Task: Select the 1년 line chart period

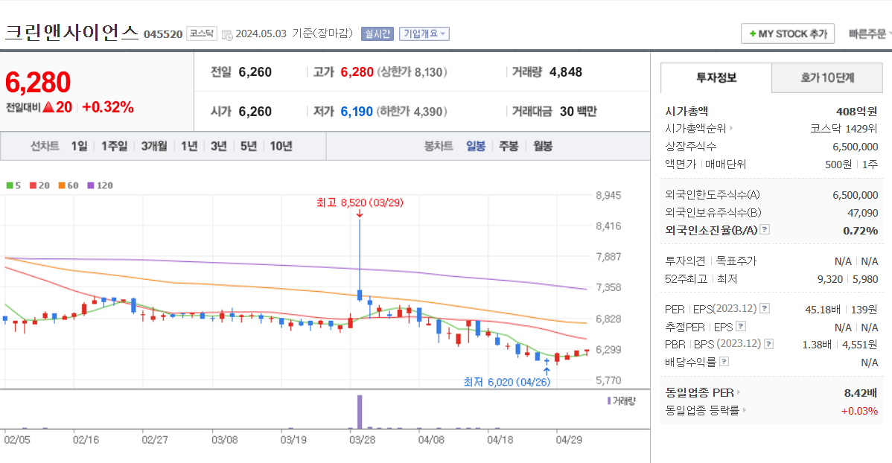Action: coord(189,146)
